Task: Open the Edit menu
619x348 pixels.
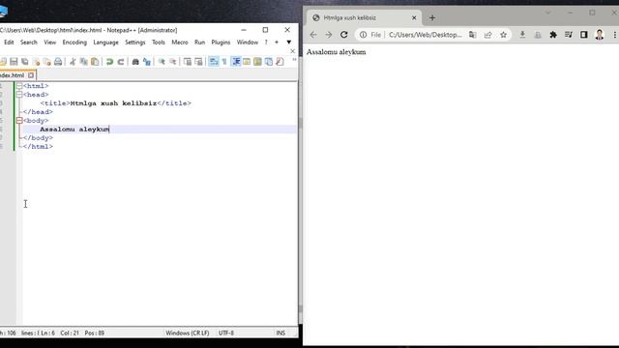Action: coord(9,43)
